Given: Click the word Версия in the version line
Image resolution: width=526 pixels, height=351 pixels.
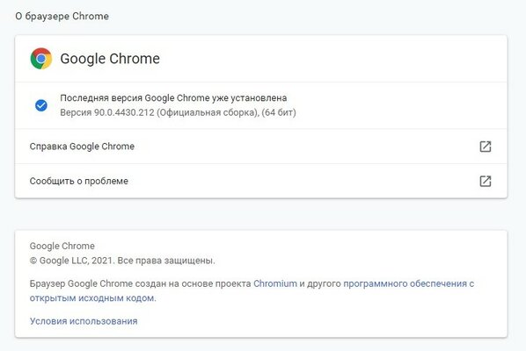Looking at the screenshot, I should [x=76, y=112].
